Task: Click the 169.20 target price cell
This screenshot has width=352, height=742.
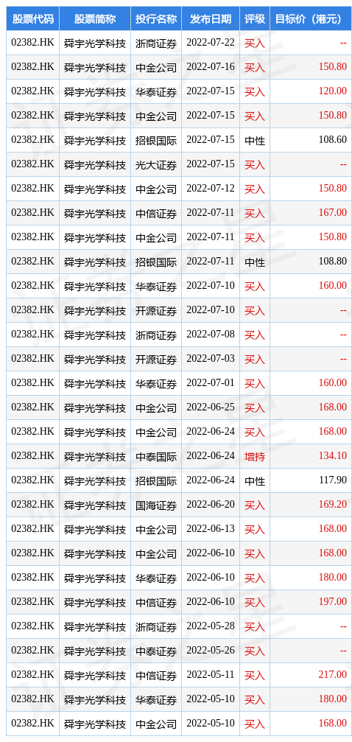Action: coord(333,505)
